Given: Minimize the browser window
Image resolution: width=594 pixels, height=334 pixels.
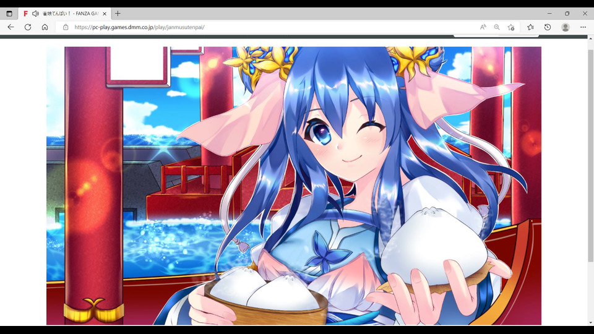Looking at the screenshot, I should click(x=549, y=14).
